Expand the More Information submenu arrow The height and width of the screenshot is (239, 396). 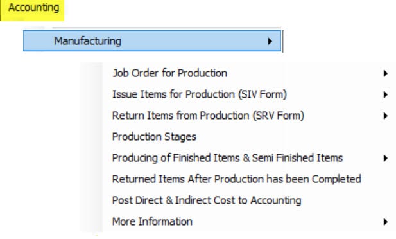click(385, 222)
